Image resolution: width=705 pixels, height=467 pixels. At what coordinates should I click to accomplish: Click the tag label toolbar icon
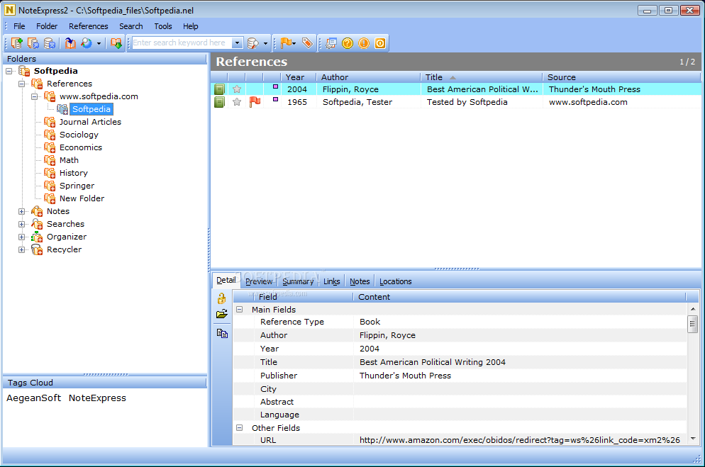tap(307, 43)
